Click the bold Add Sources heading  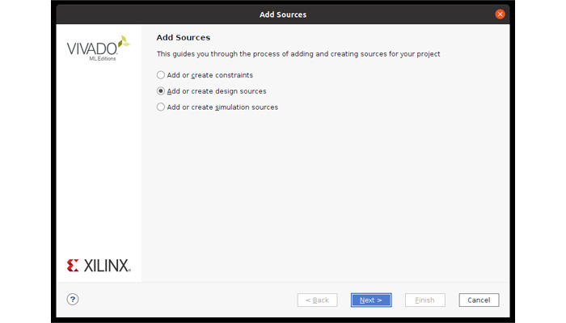[x=184, y=37]
